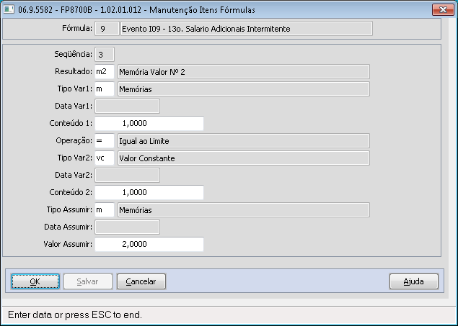This screenshot has height=326, width=458.
Task: Click the Cancelar button
Action: [141, 281]
